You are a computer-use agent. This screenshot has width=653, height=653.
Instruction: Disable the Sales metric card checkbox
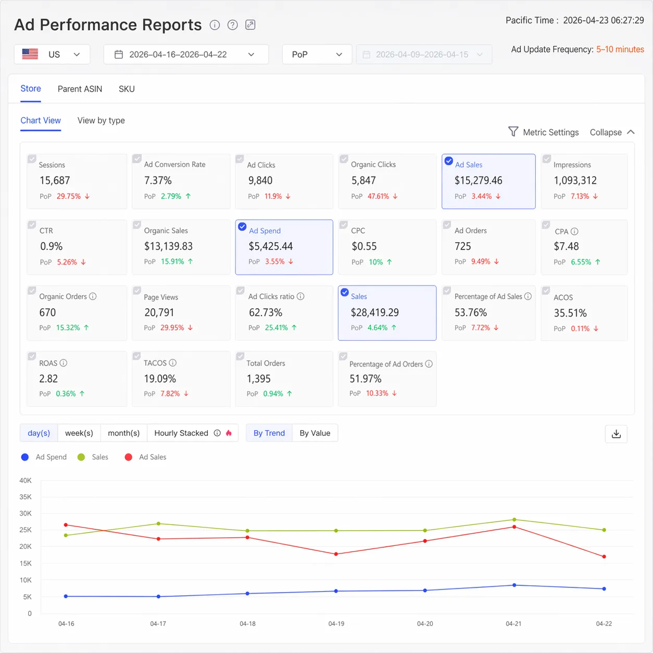[x=345, y=292]
